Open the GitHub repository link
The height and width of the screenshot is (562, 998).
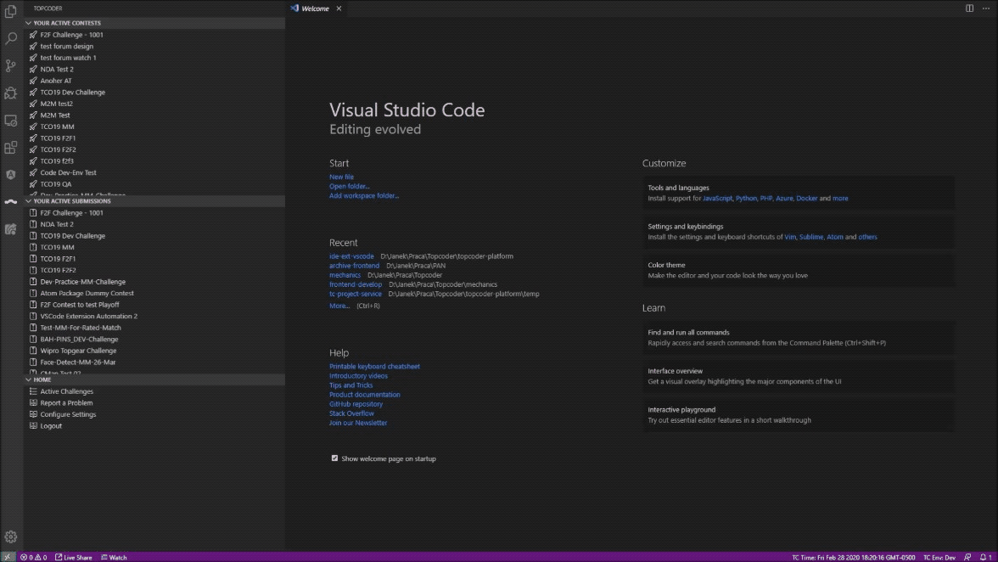[356, 404]
